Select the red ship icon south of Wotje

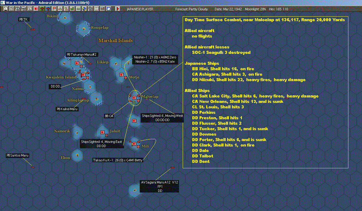[128, 87]
